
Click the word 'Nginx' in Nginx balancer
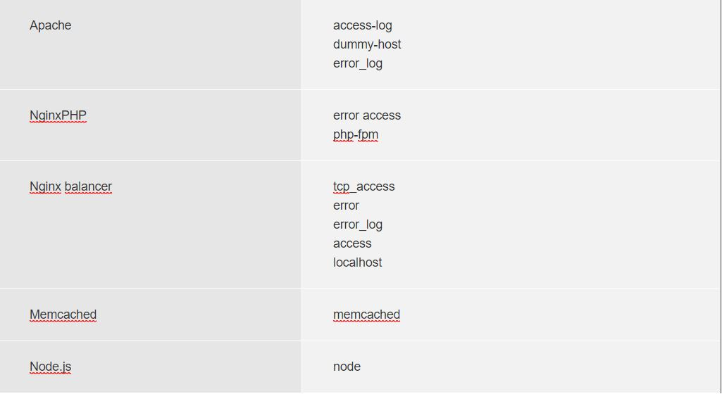coord(45,186)
